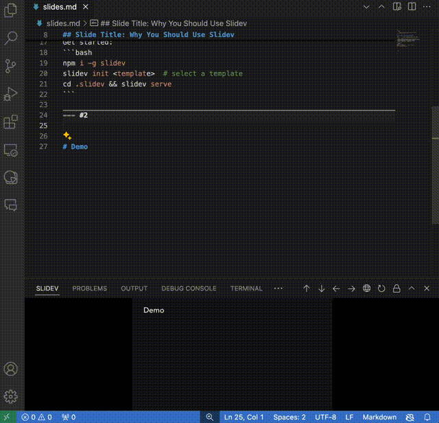Open slides in browser globe icon
Image resolution: width=439 pixels, height=423 pixels.
coord(366,288)
